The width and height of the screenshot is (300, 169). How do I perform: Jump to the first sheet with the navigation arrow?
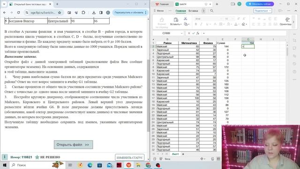click(x=154, y=154)
